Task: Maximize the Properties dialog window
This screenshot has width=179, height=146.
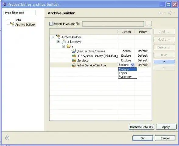Action: coord(168,4)
